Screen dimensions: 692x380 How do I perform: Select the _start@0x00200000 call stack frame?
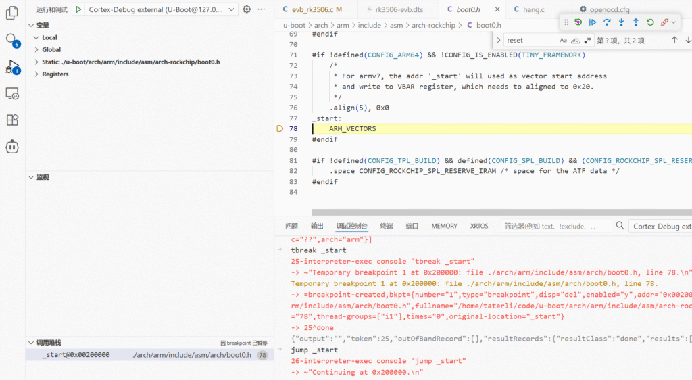pyautogui.click(x=76, y=355)
